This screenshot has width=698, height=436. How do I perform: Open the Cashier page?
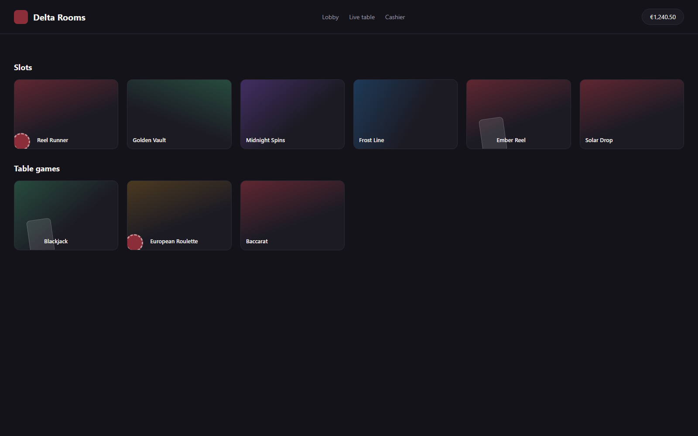click(395, 17)
